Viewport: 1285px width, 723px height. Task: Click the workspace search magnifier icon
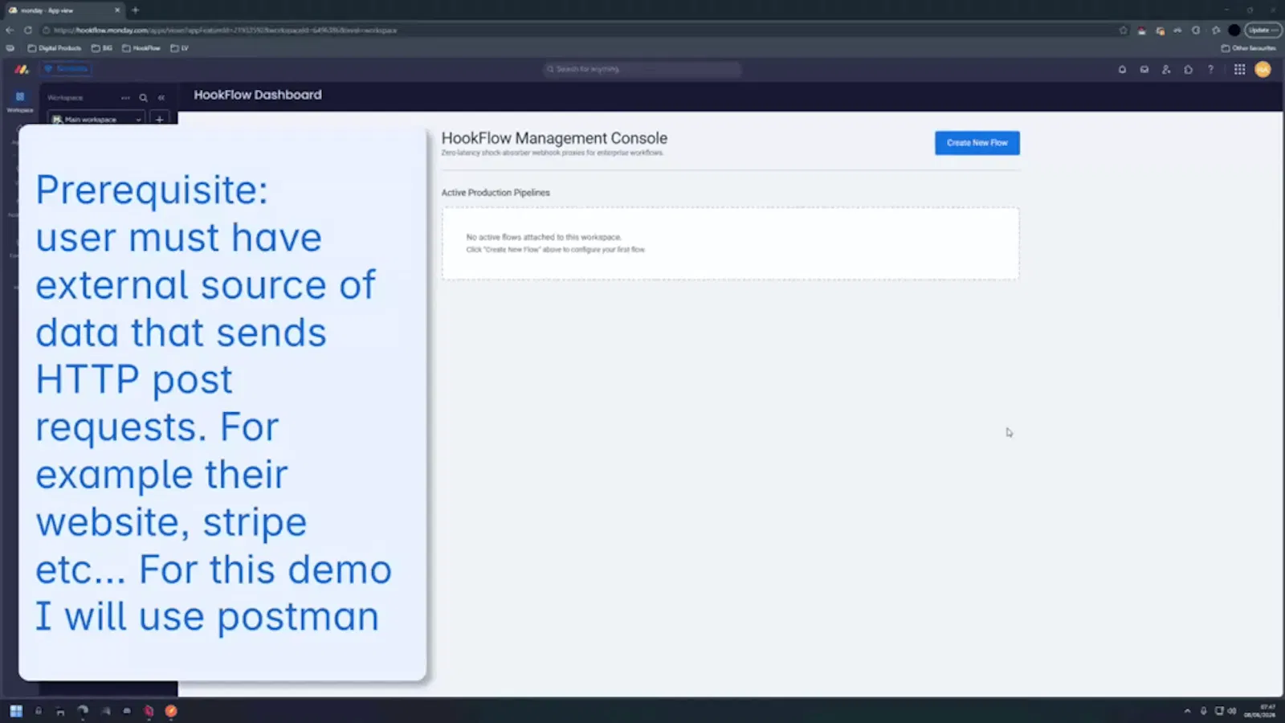(143, 97)
